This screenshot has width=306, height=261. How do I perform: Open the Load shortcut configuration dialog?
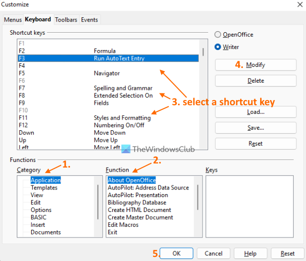tap(256, 112)
